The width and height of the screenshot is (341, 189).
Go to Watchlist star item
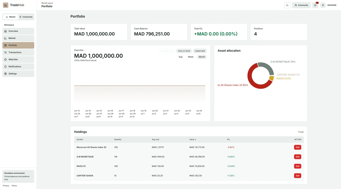[x=18, y=59]
